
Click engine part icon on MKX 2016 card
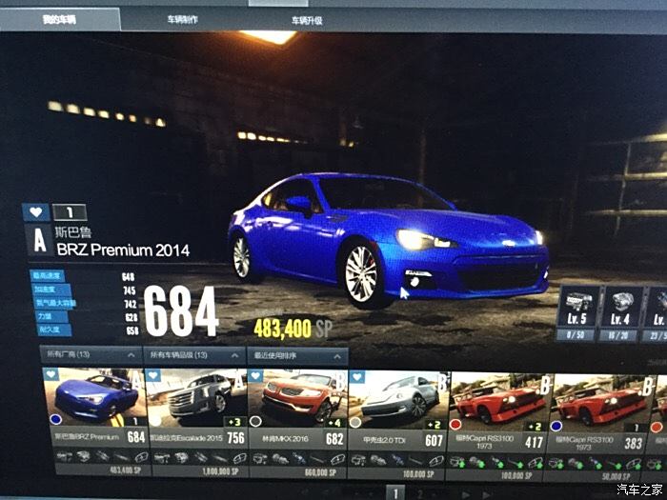260,459
